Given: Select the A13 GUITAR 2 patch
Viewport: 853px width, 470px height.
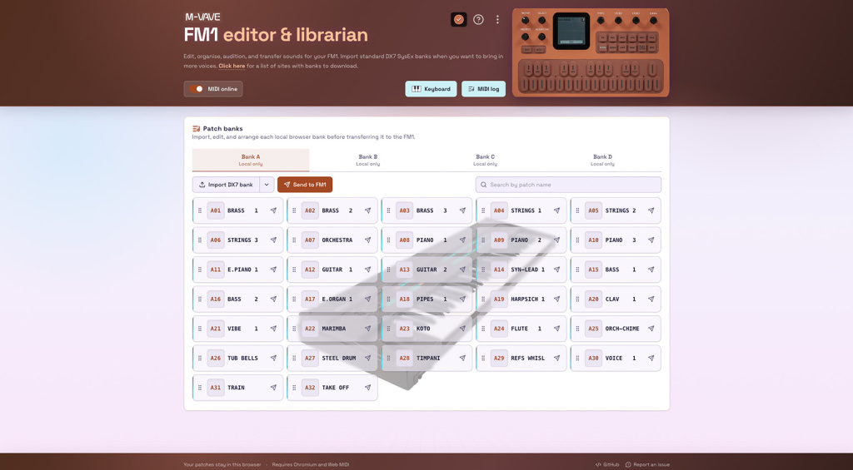Looking at the screenshot, I should pos(426,270).
